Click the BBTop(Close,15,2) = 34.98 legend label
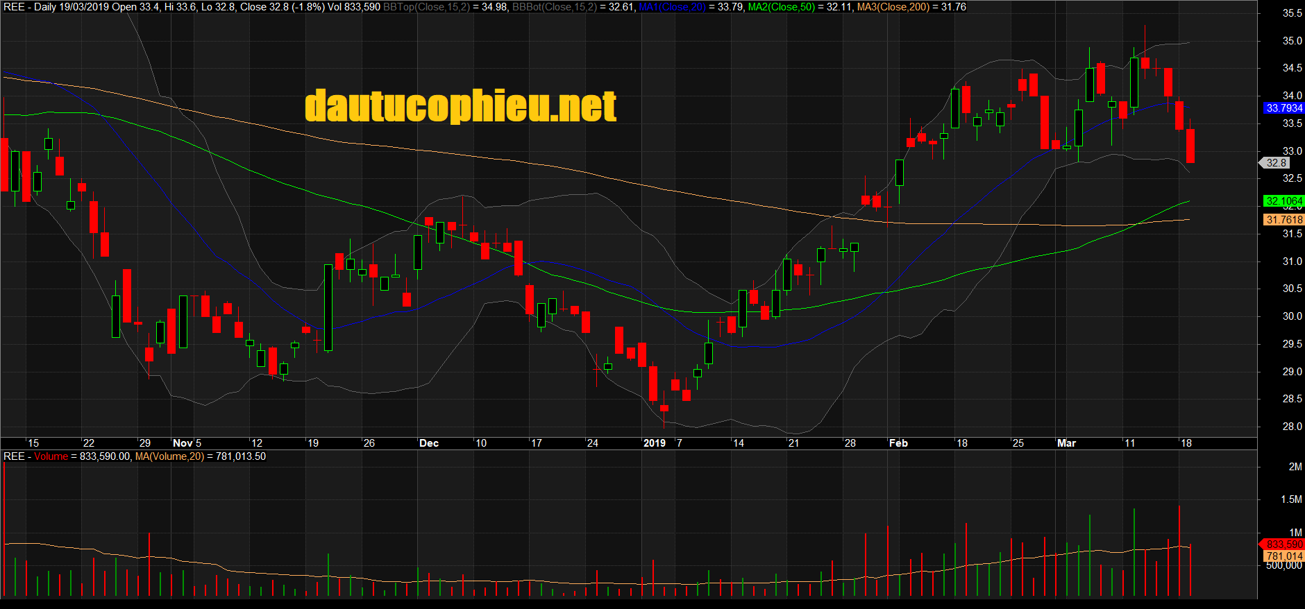This screenshot has height=609, width=1305. coord(446,7)
